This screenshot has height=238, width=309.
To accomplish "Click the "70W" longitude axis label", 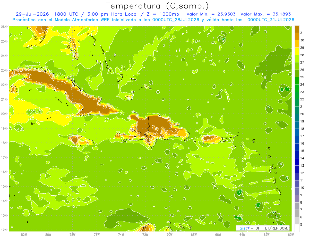I will tap(169, 234).
